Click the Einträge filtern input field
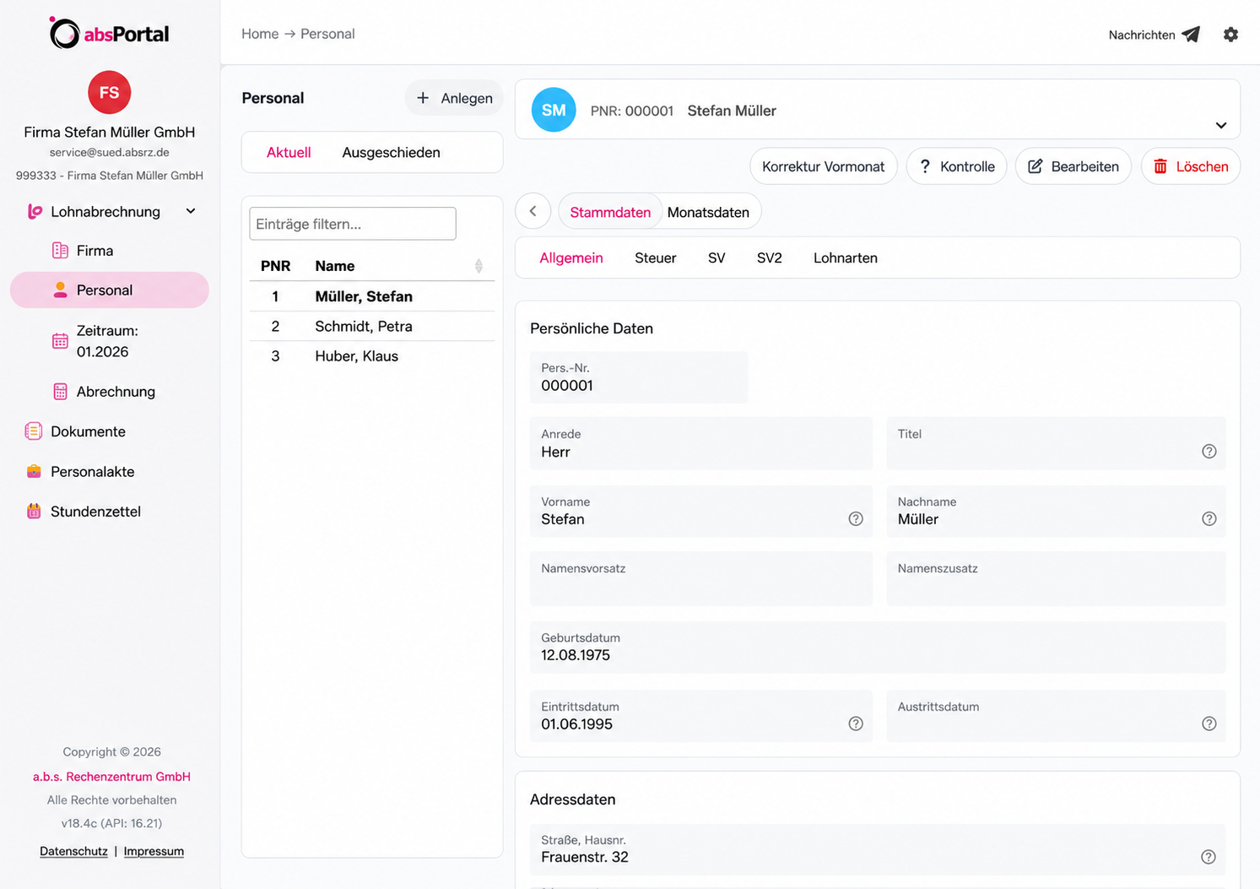This screenshot has width=1260, height=889. (353, 224)
